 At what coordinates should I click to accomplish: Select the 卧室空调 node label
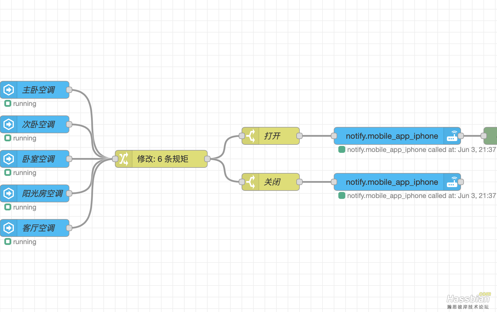(x=39, y=159)
